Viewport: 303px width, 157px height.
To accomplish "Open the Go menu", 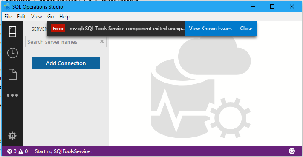I will [x=51, y=17].
